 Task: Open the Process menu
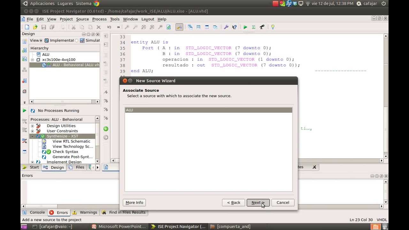coord(99,19)
